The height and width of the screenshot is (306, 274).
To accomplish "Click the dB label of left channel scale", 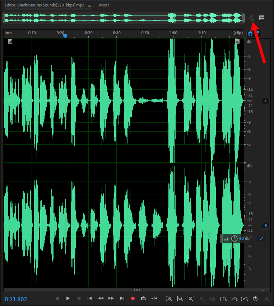I will 249,41.
